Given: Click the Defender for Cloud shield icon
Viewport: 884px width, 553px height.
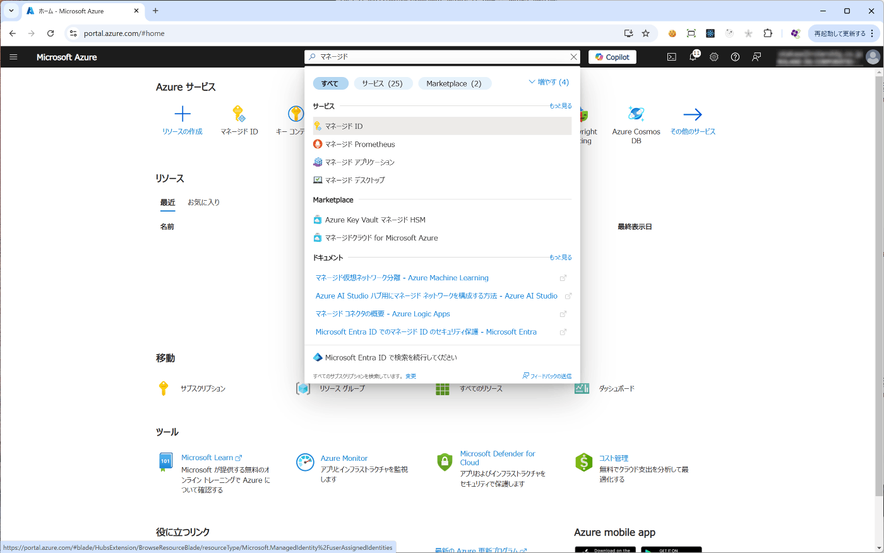Looking at the screenshot, I should [x=445, y=462].
